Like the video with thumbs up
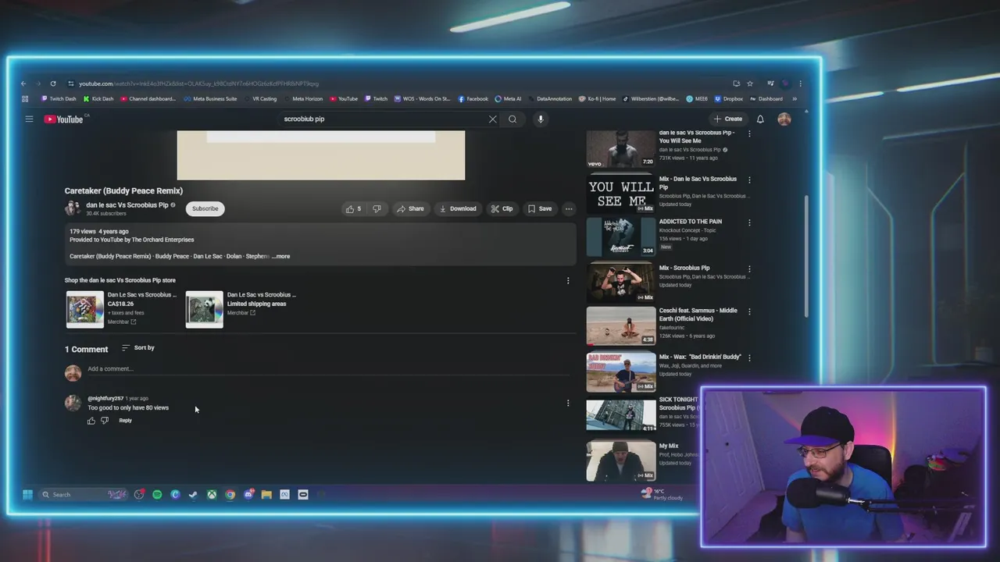The height and width of the screenshot is (562, 1000). (x=353, y=208)
